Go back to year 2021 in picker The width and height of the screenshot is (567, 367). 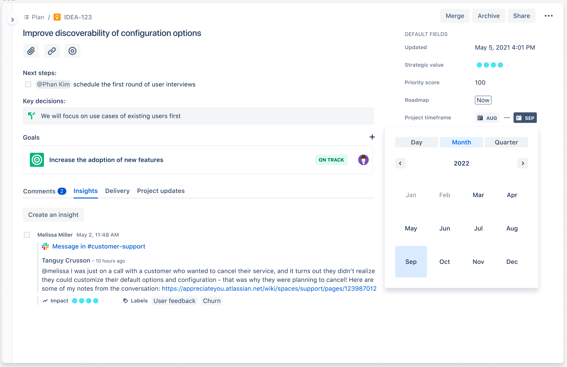coord(400,163)
